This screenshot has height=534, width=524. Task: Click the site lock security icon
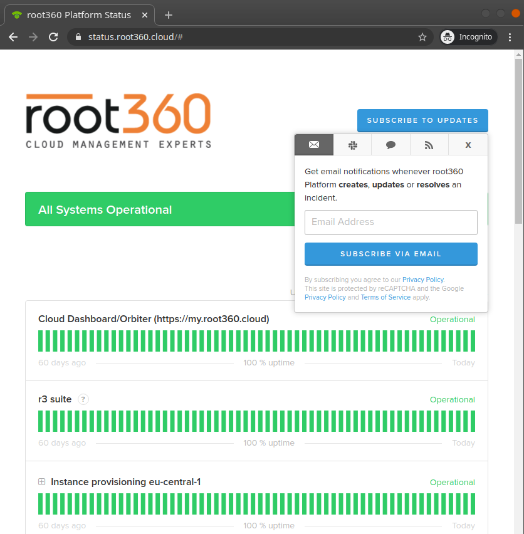tap(78, 37)
